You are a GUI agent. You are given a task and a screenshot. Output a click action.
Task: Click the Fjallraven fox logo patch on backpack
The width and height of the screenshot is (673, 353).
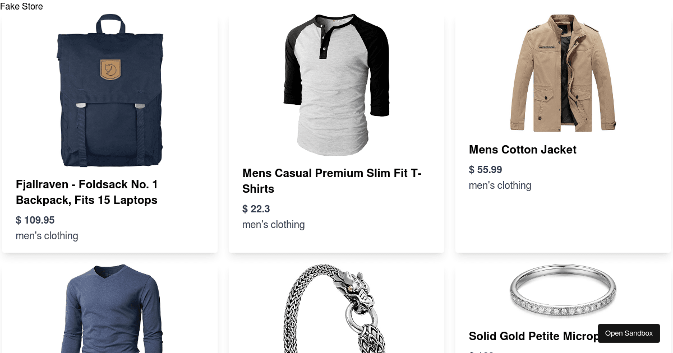click(110, 69)
